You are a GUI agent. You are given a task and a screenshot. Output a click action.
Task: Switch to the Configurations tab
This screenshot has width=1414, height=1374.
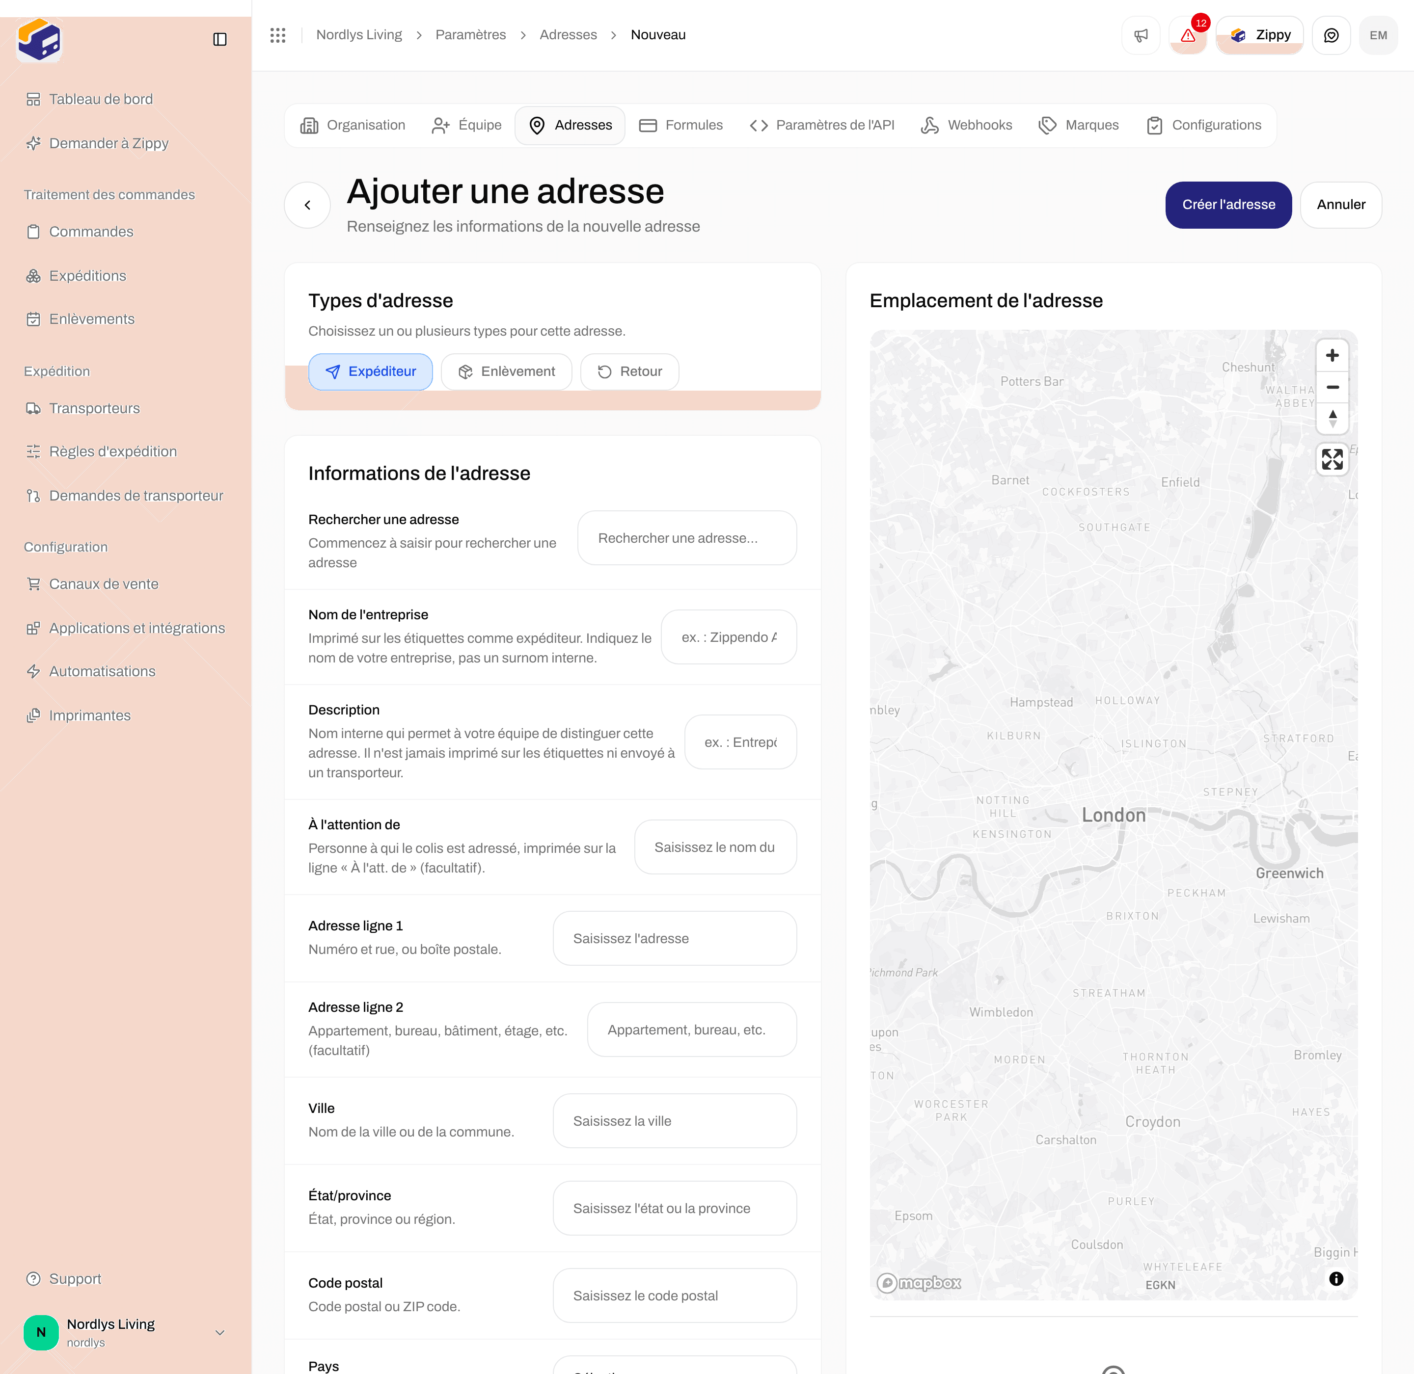coord(1204,126)
